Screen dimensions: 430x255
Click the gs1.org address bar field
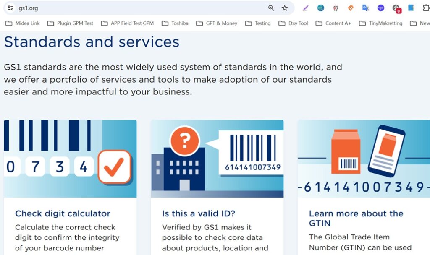point(139,8)
